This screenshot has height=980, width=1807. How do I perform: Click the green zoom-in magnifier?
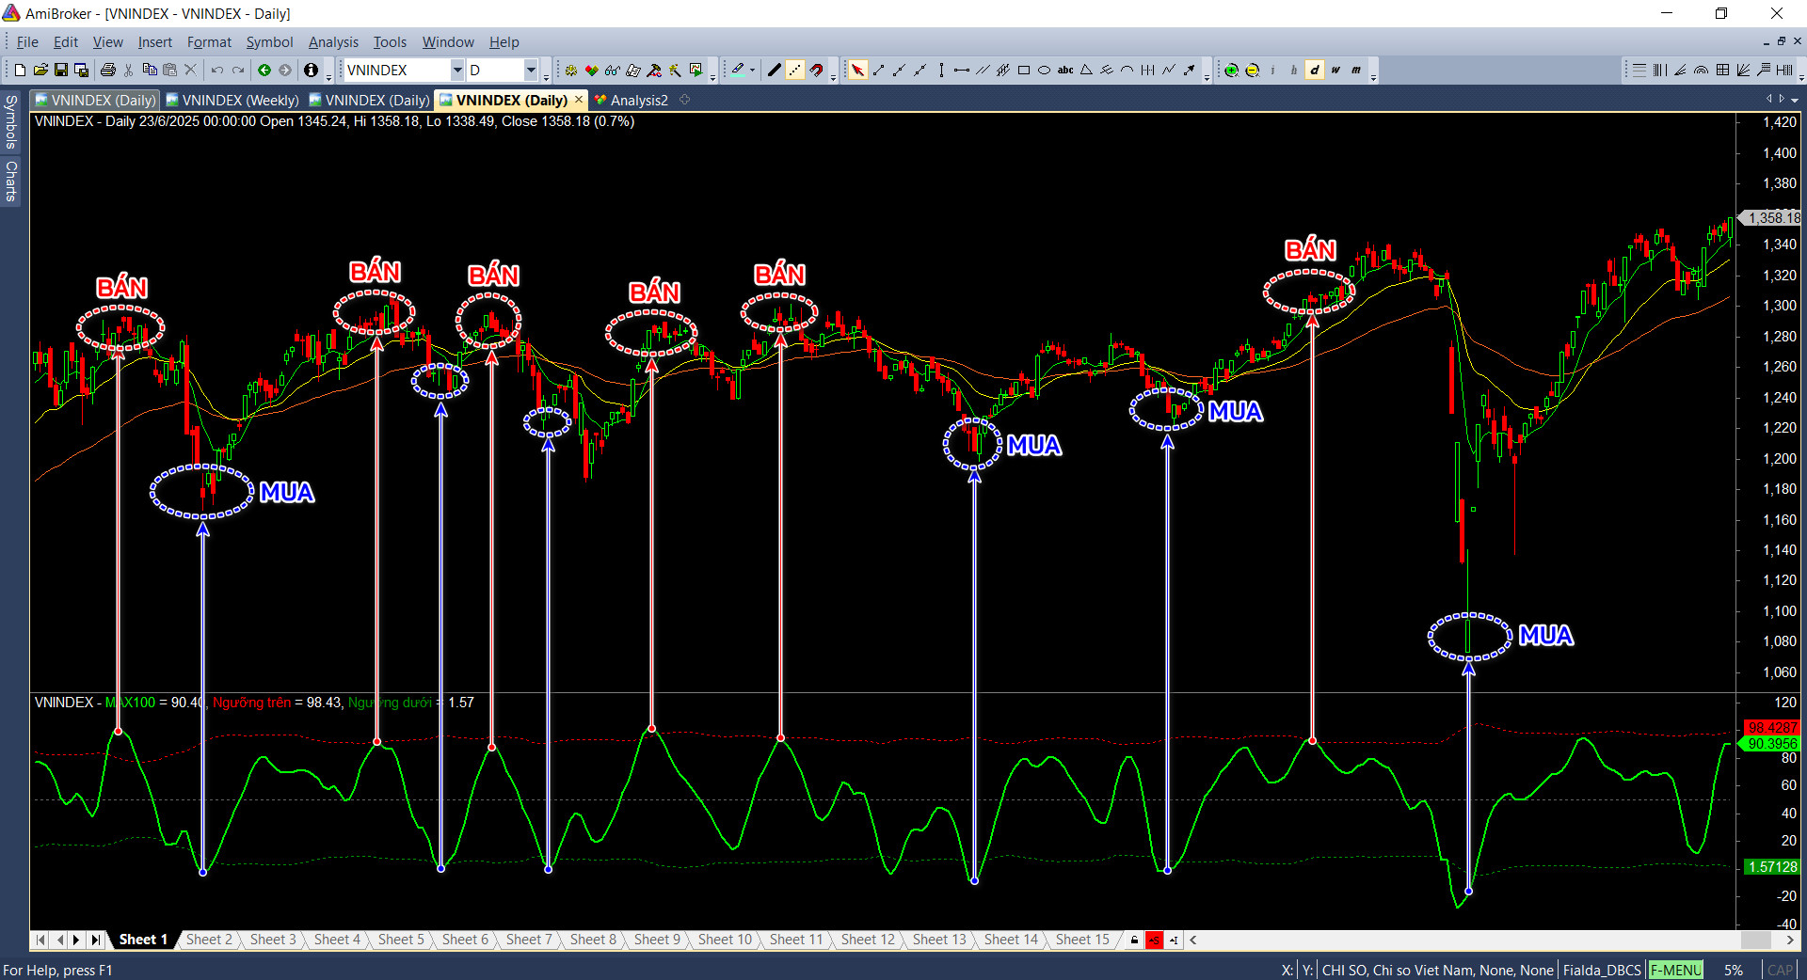click(x=1231, y=71)
